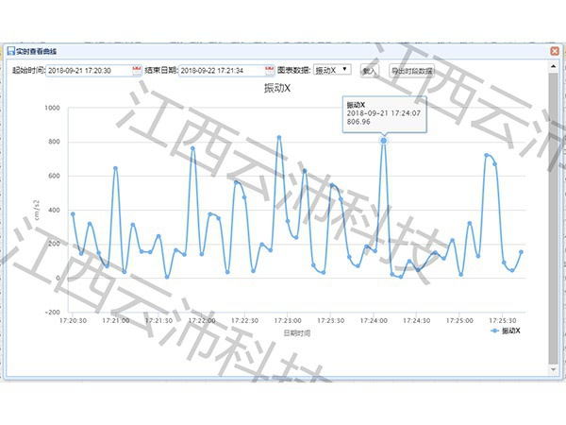Click the peak data point near 17:21:00

115,168
